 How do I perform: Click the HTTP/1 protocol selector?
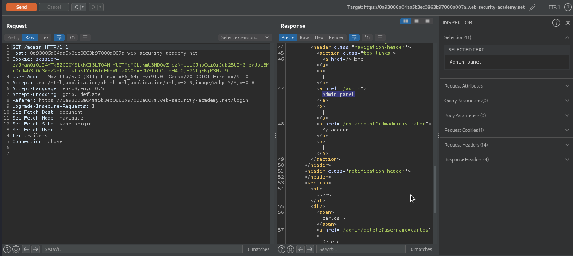pyautogui.click(x=552, y=7)
